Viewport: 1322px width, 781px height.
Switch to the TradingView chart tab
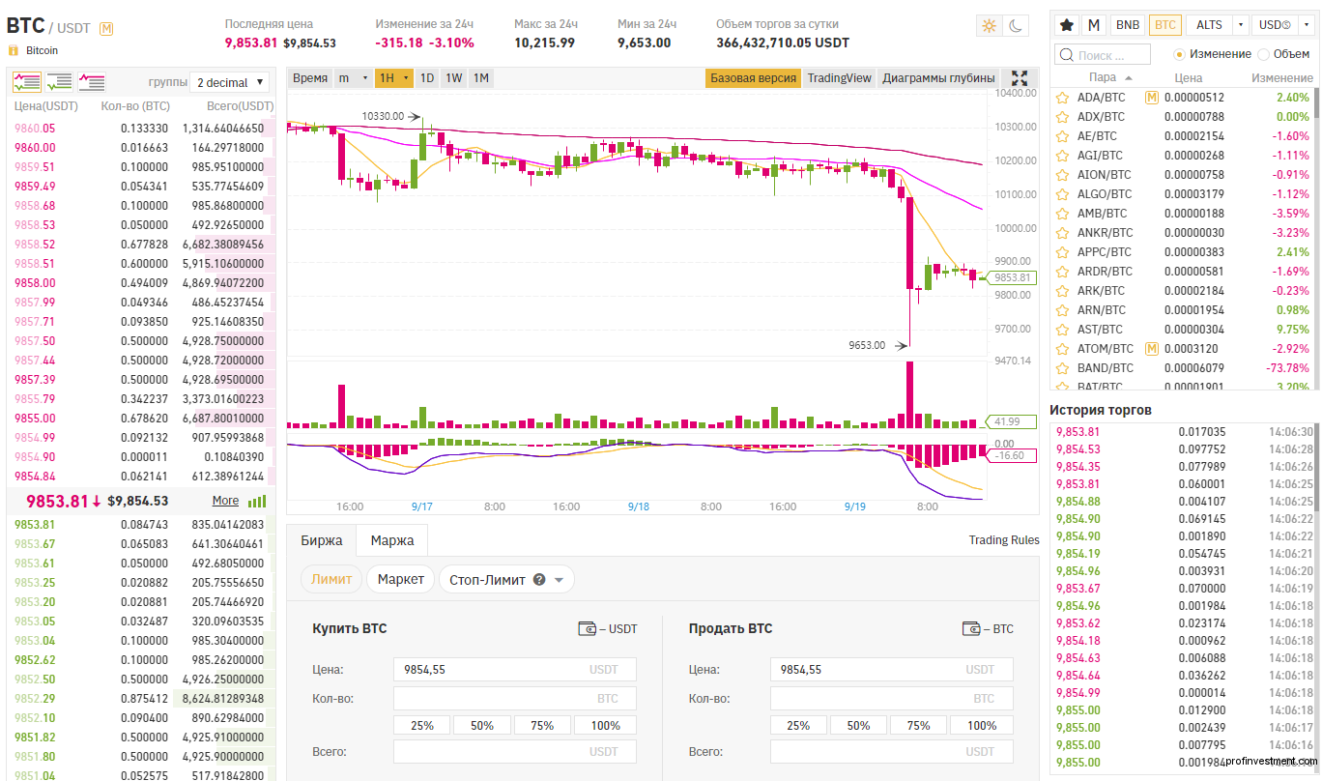pyautogui.click(x=839, y=78)
